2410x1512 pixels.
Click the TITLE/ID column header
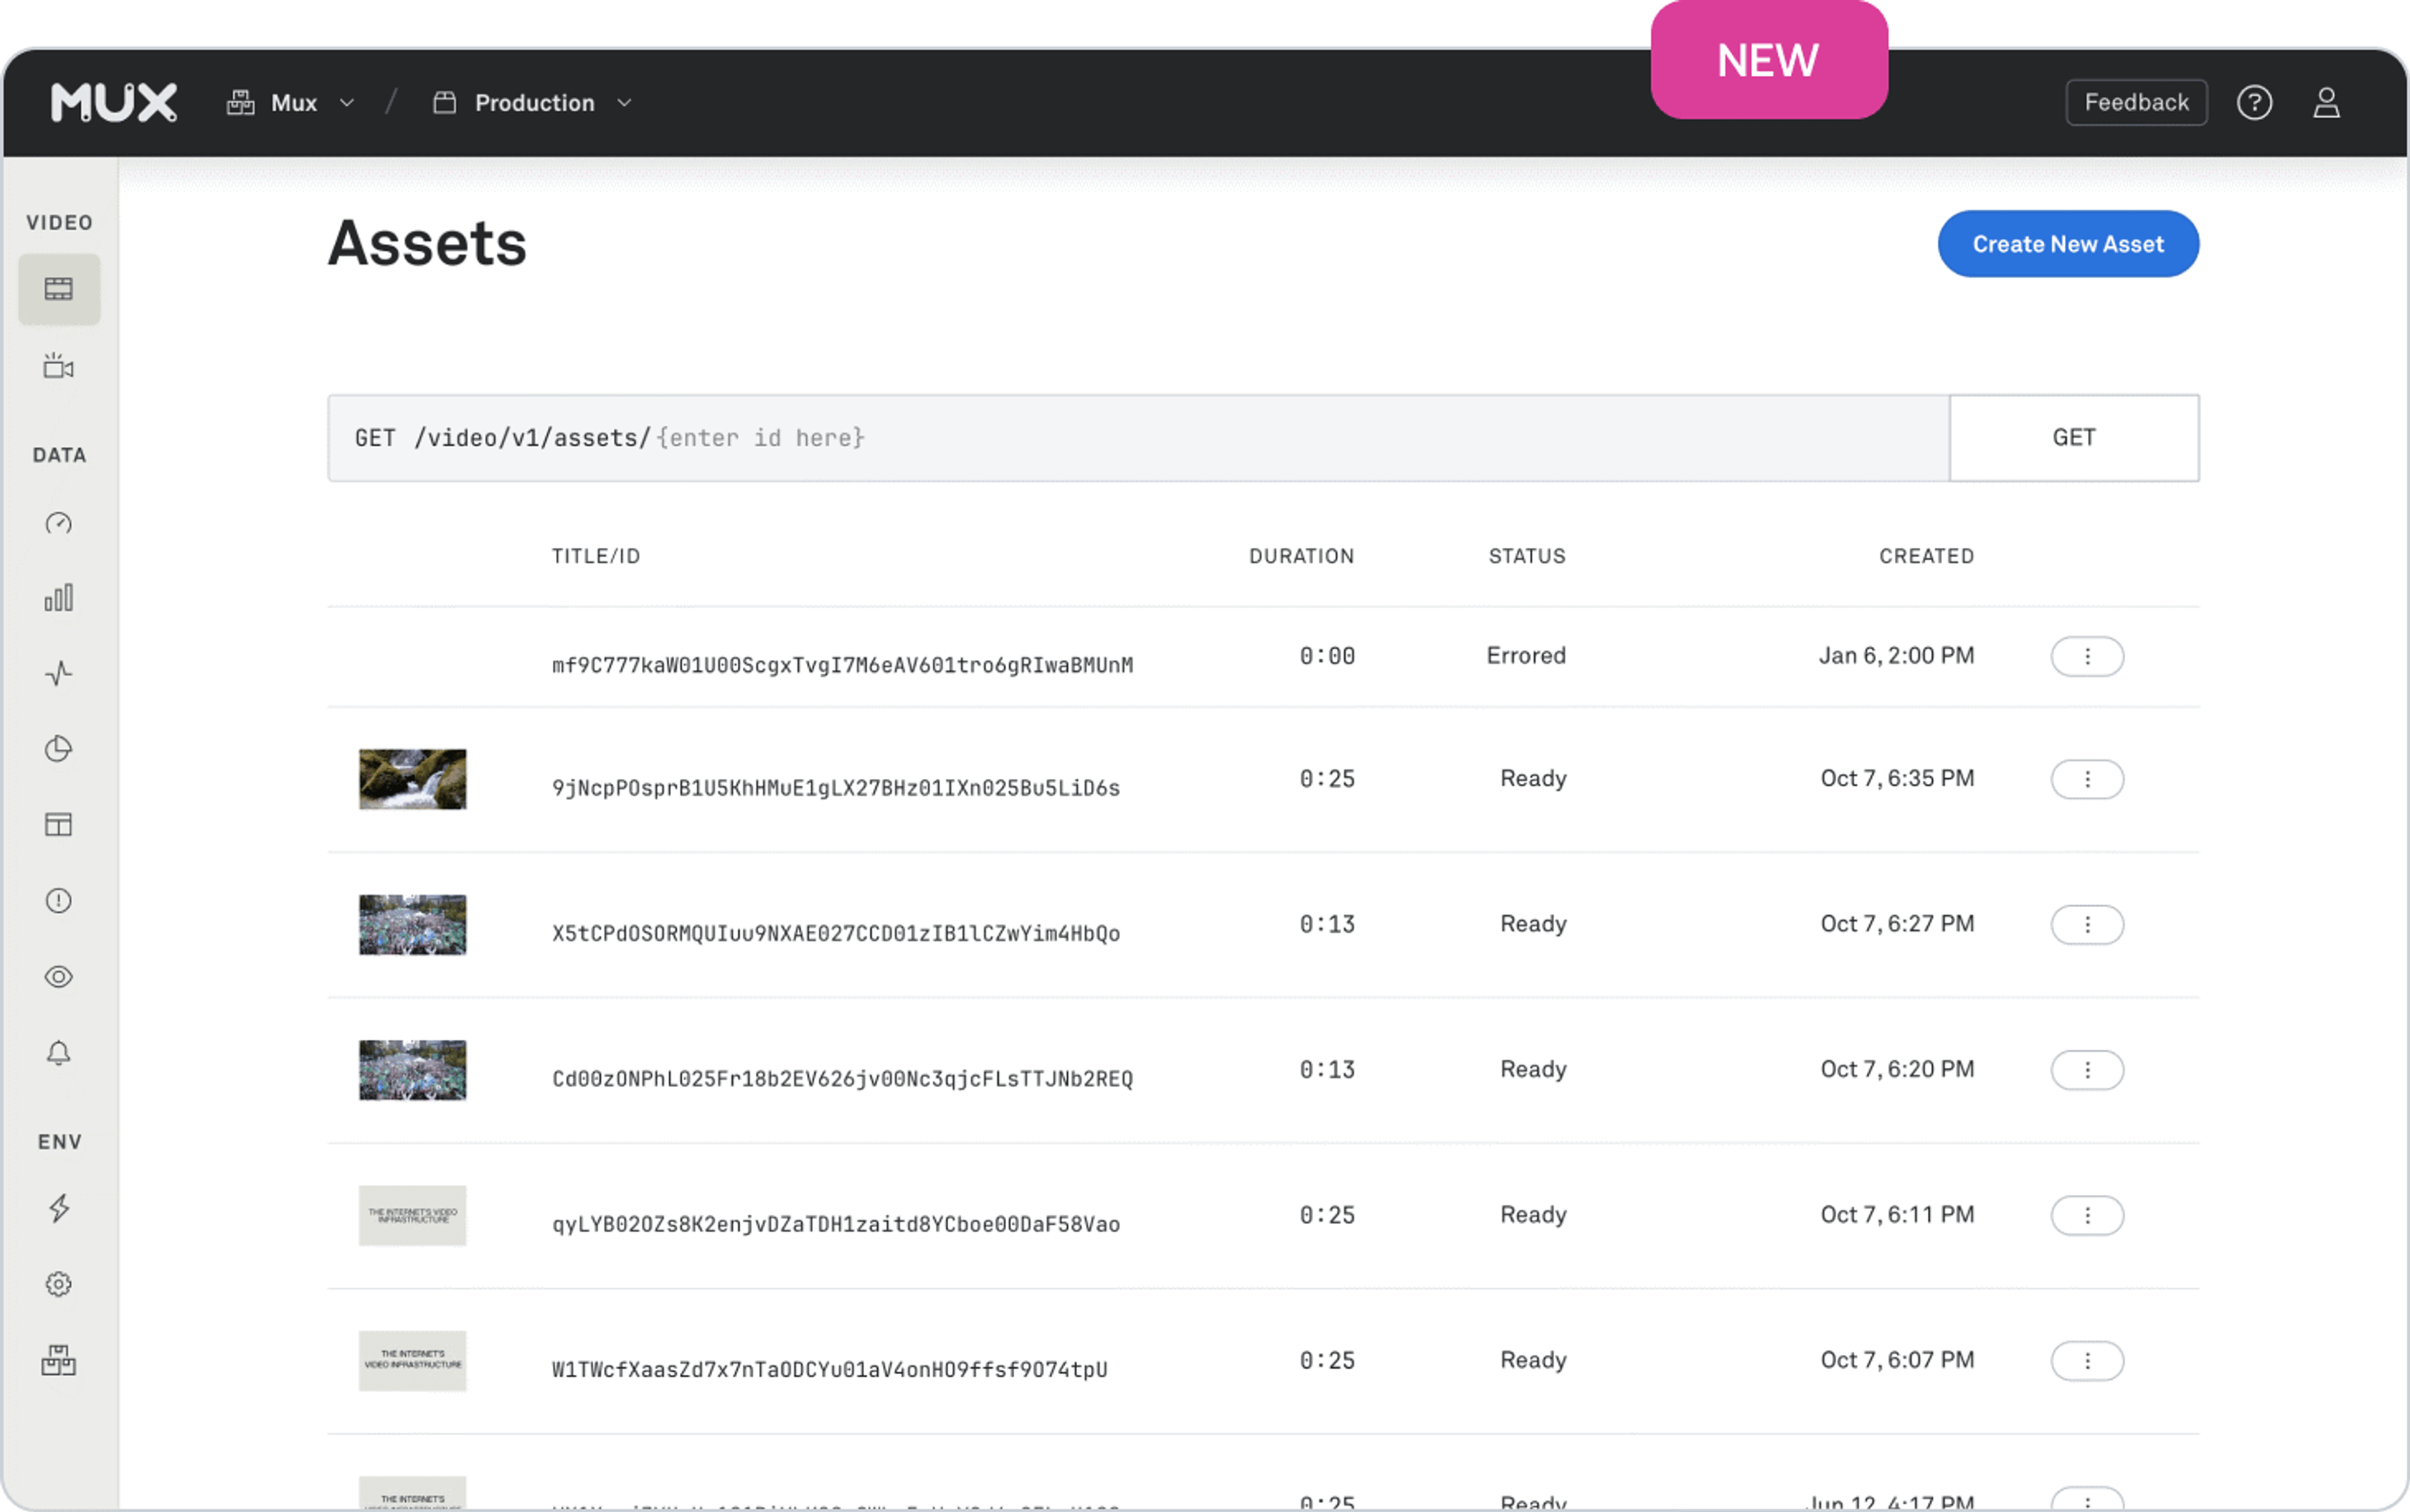point(596,556)
